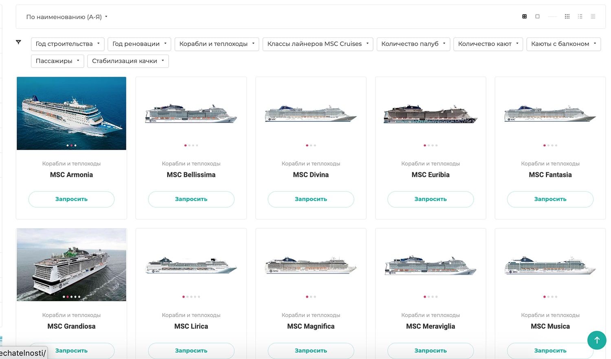Switch to the bulleted list view
The height and width of the screenshot is (359, 611).
pyautogui.click(x=580, y=17)
